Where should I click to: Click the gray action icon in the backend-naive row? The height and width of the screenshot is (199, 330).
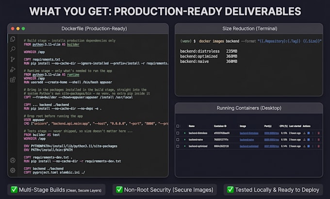tap(304, 140)
